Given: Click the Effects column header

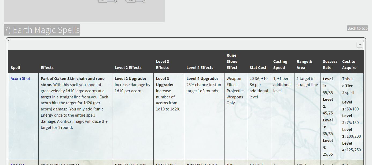Looking at the screenshot, I should (47, 68).
